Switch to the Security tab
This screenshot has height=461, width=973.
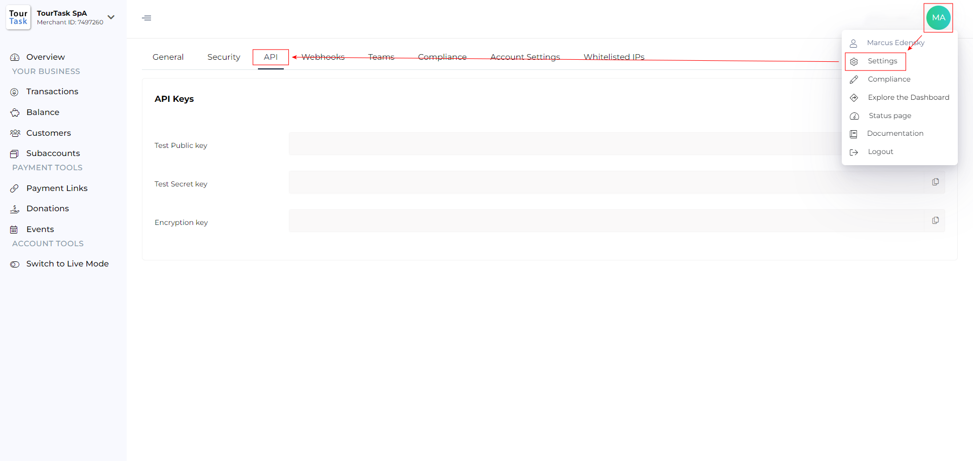pyautogui.click(x=223, y=57)
